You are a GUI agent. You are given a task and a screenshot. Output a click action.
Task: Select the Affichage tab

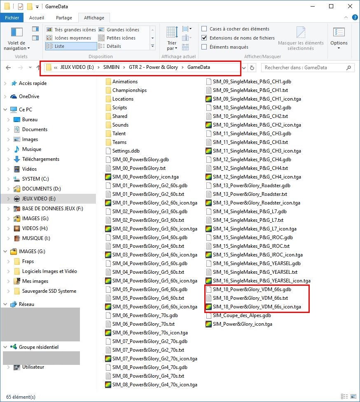pos(94,18)
